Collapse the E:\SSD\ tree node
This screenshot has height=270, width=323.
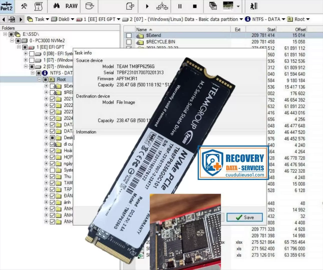click(5, 34)
